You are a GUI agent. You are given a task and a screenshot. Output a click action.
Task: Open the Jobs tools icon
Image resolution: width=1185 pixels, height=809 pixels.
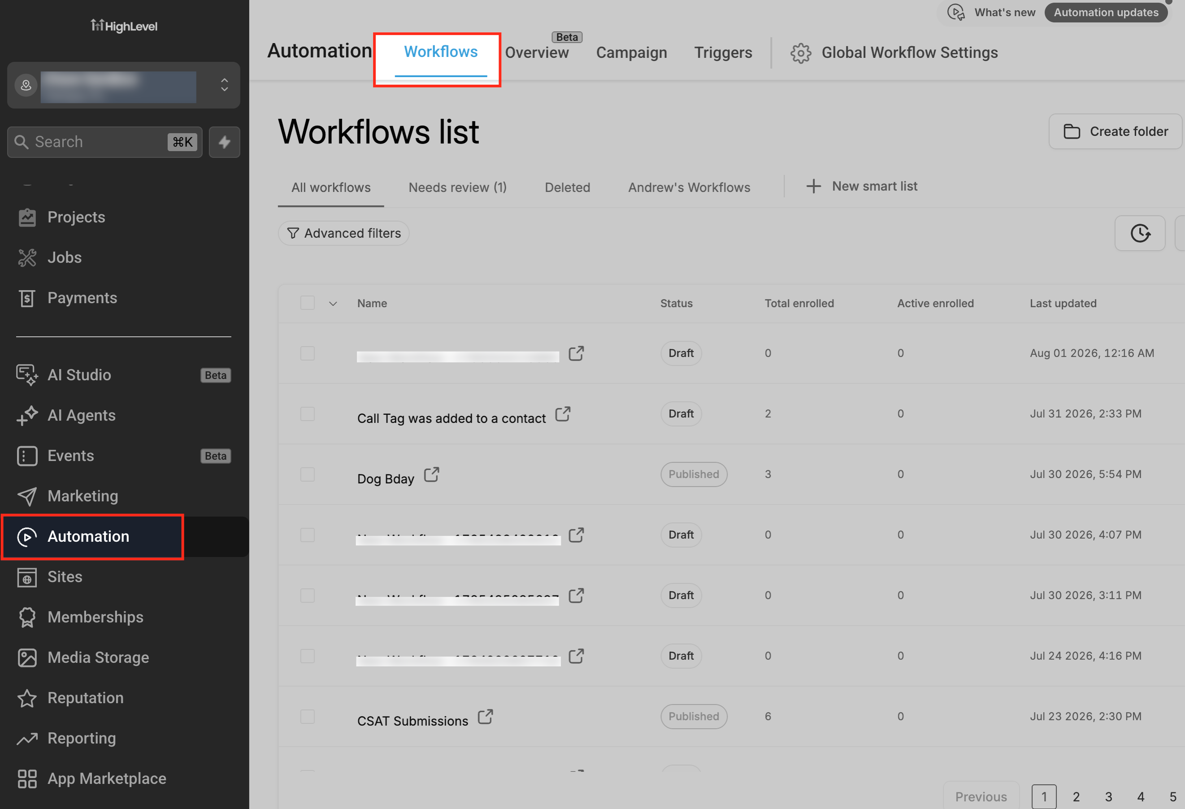click(x=27, y=257)
